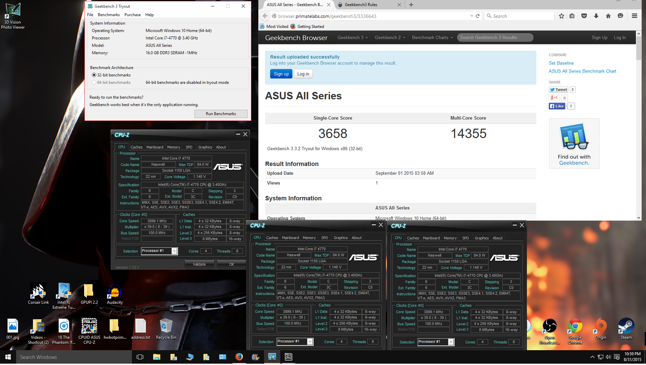646x365 pixels.
Task: Open Processor #1 dropdown in upper CPU-Z
Action: pyautogui.click(x=174, y=251)
